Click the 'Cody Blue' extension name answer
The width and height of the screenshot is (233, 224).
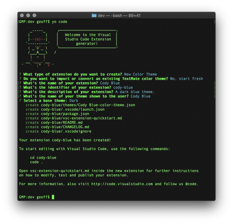tap(110, 83)
